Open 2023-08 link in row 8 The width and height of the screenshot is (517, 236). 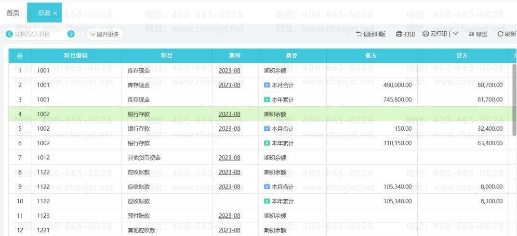pyautogui.click(x=229, y=172)
